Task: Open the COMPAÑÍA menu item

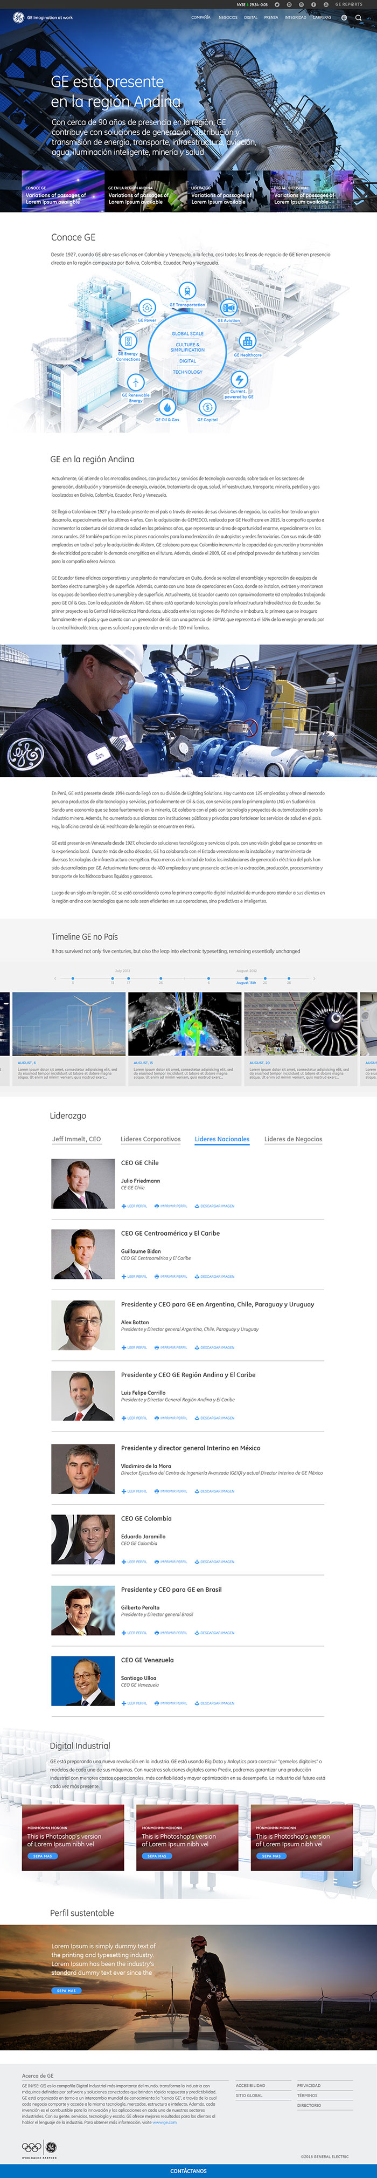Action: pyautogui.click(x=201, y=18)
